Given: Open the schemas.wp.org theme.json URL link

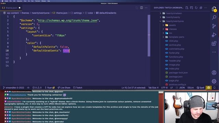Looking at the screenshot, I should 68,20.
